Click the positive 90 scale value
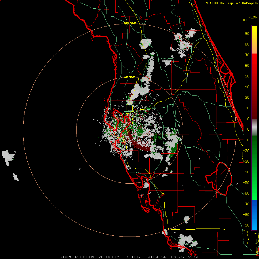Viewport: 259px width, 259px height. (x=247, y=34)
